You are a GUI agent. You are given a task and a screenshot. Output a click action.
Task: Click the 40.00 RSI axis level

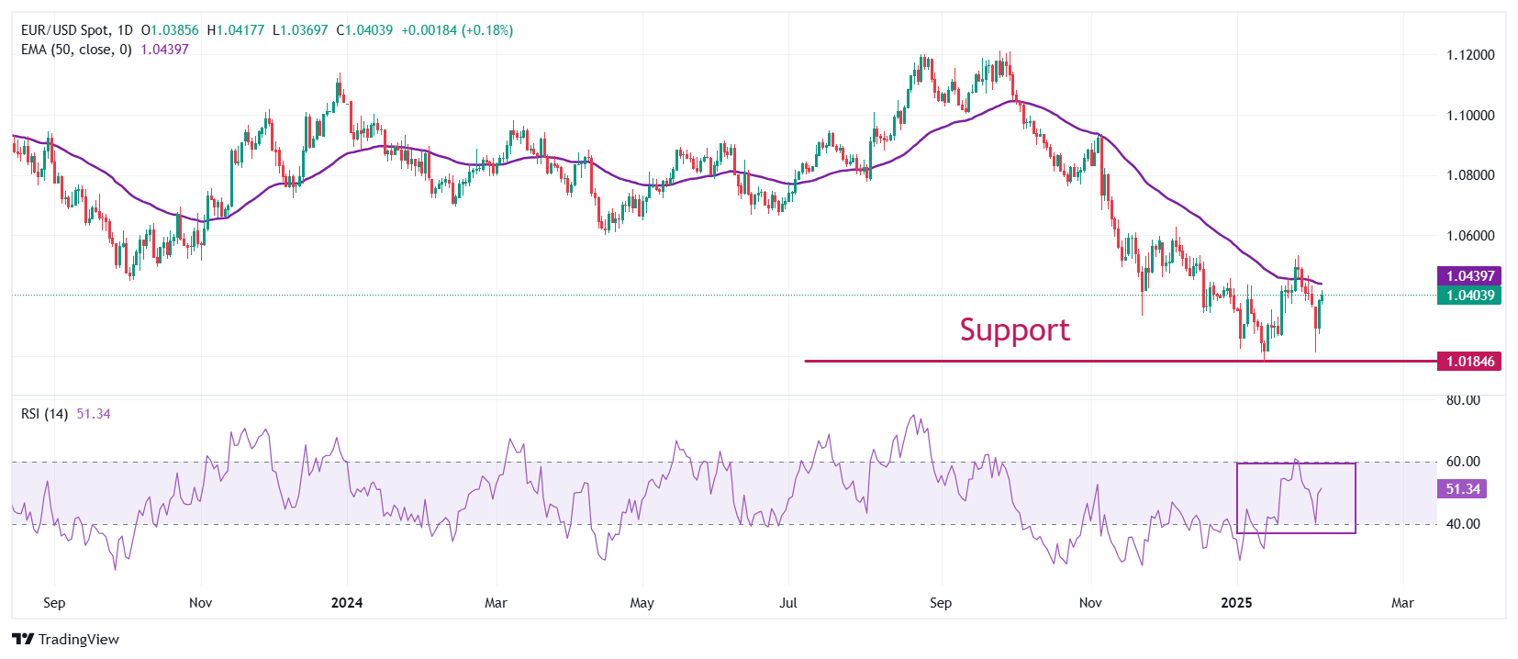point(1463,524)
